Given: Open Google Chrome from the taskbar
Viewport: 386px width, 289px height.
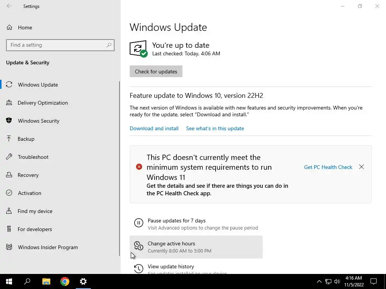Looking at the screenshot, I should [65, 281].
